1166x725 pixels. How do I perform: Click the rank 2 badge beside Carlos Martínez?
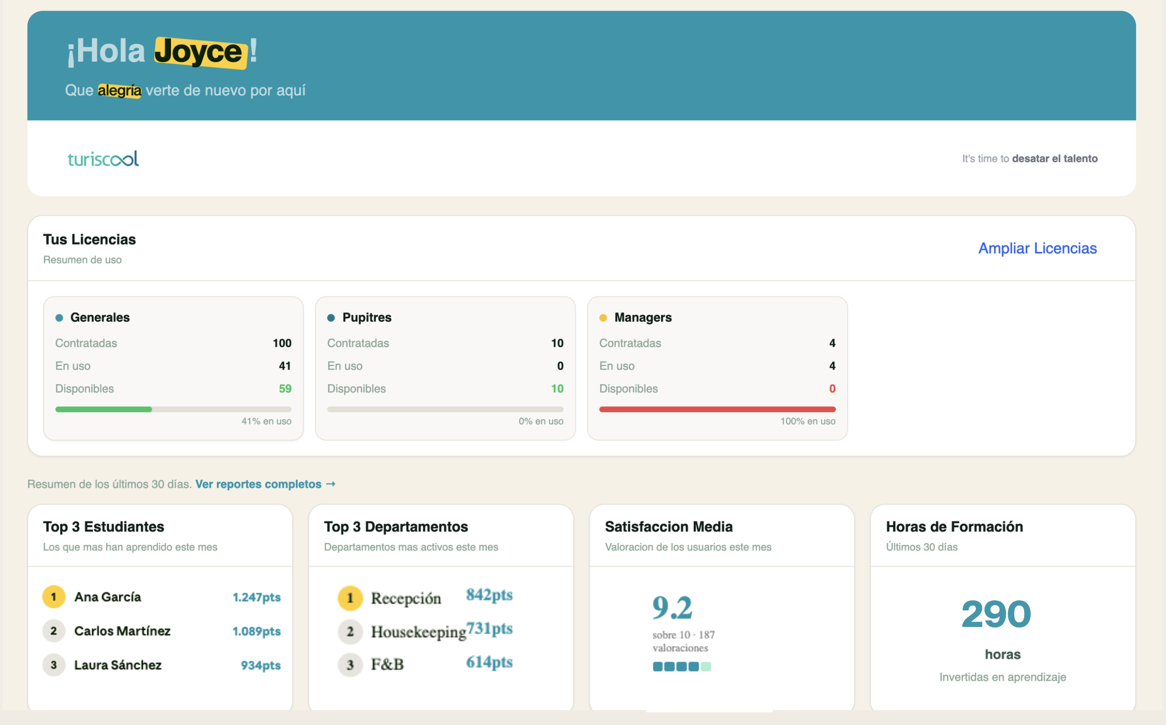tap(54, 631)
